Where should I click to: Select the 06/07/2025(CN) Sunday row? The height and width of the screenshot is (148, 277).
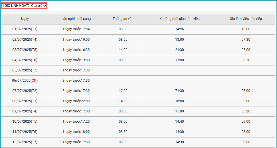(x=25, y=81)
